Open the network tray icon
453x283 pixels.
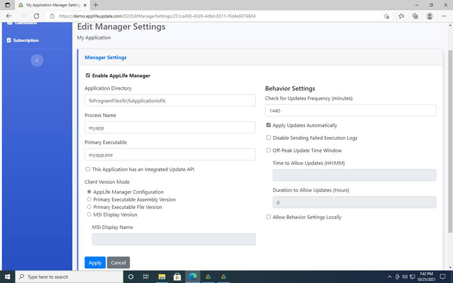coord(412,277)
